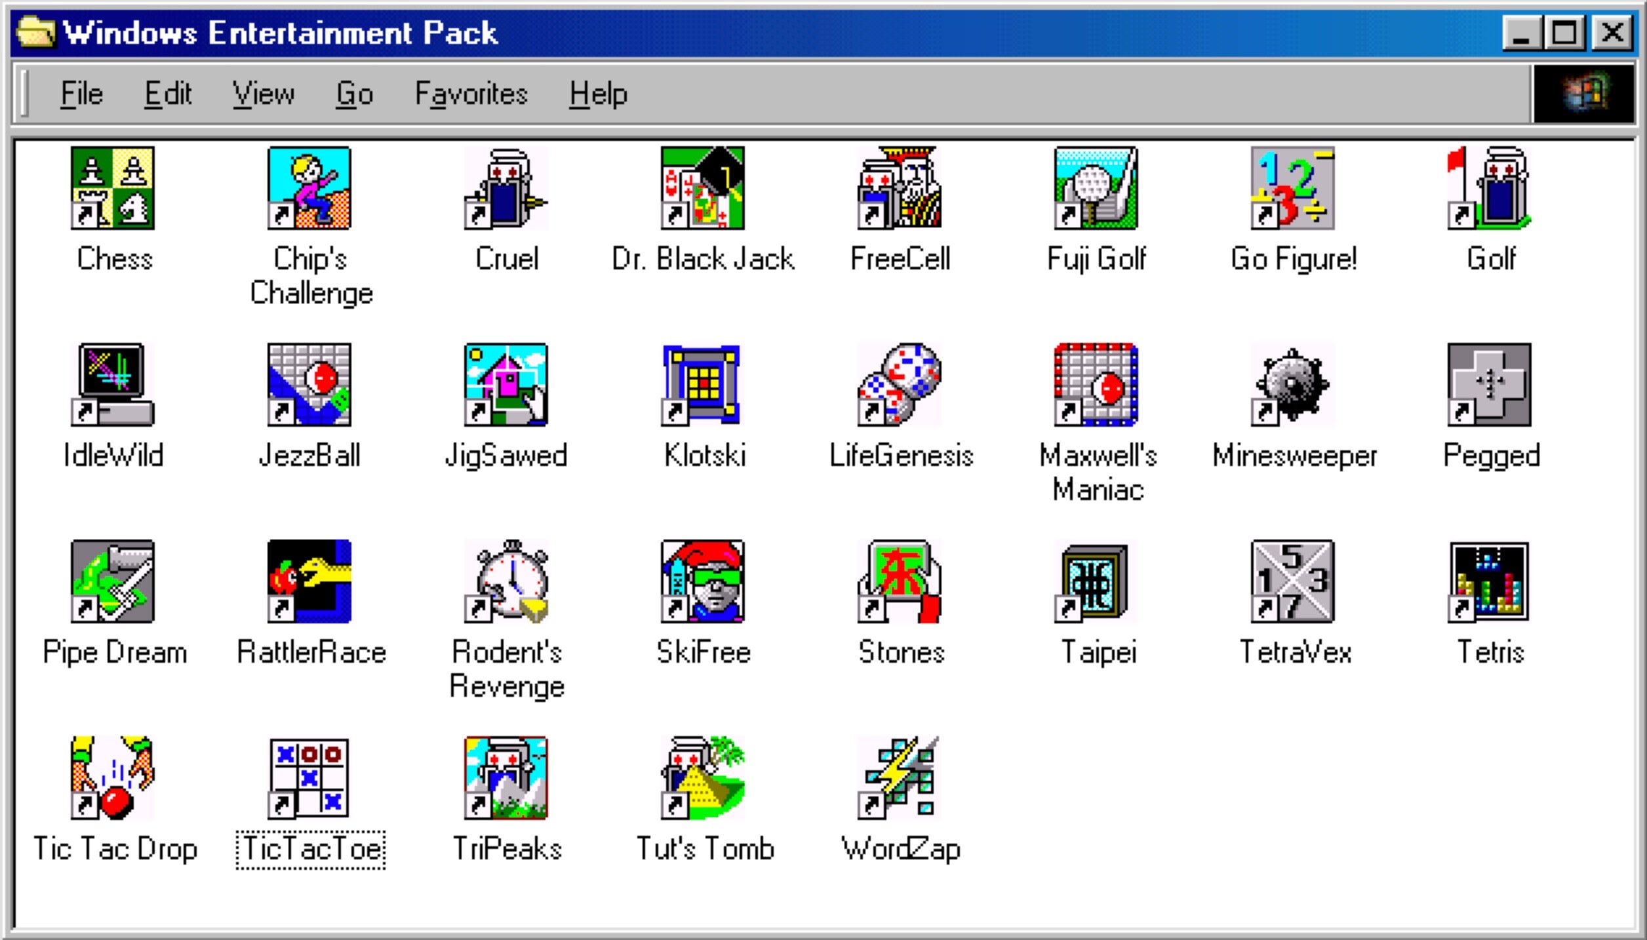This screenshot has height=940, width=1647.
Task: Open Tut's Tomb solitaire
Action: (705, 781)
